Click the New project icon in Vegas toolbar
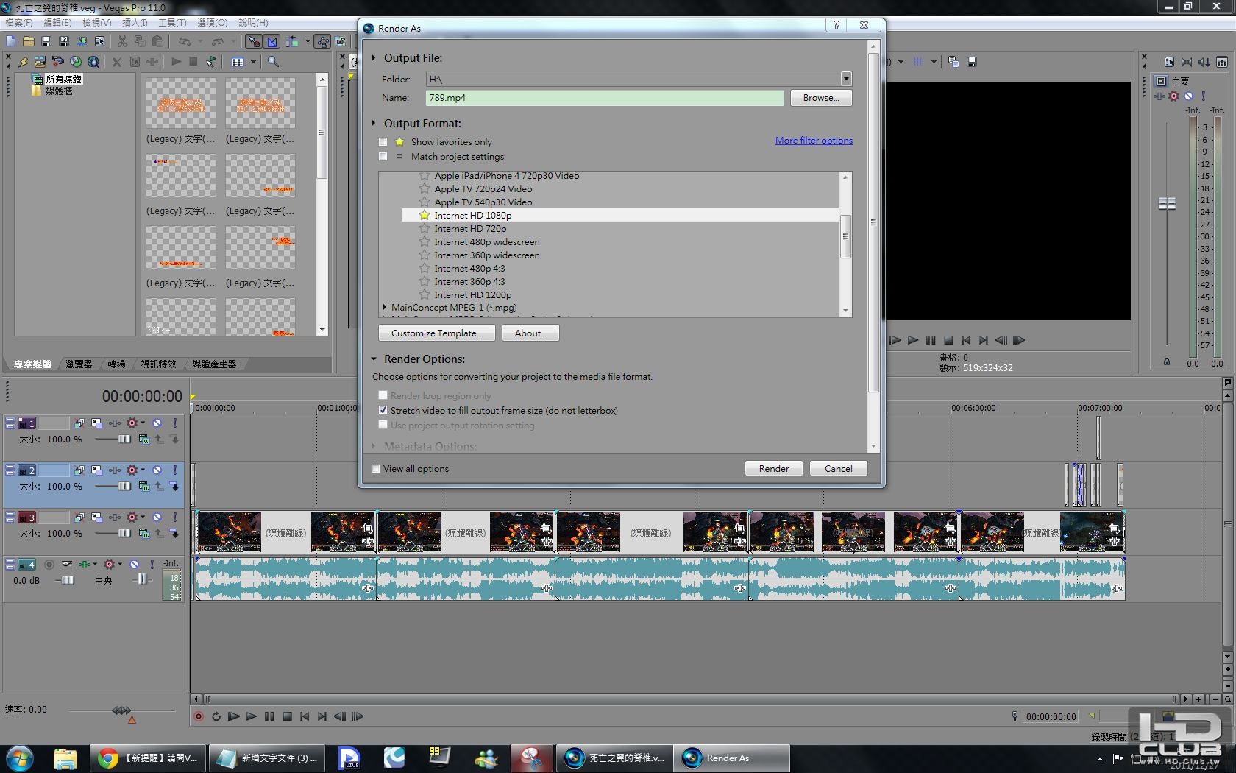1236x773 pixels. [x=10, y=41]
